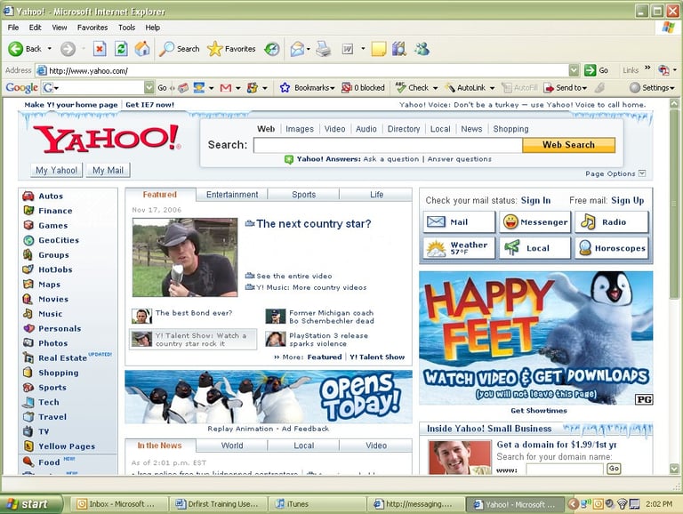
Task: Click the Get Showtimes link
Action: 539,411
